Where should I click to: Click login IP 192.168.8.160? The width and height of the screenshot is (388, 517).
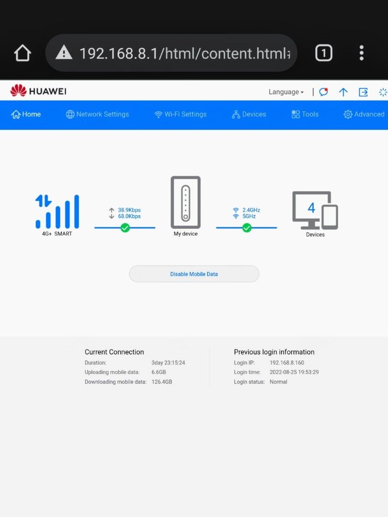pos(287,363)
